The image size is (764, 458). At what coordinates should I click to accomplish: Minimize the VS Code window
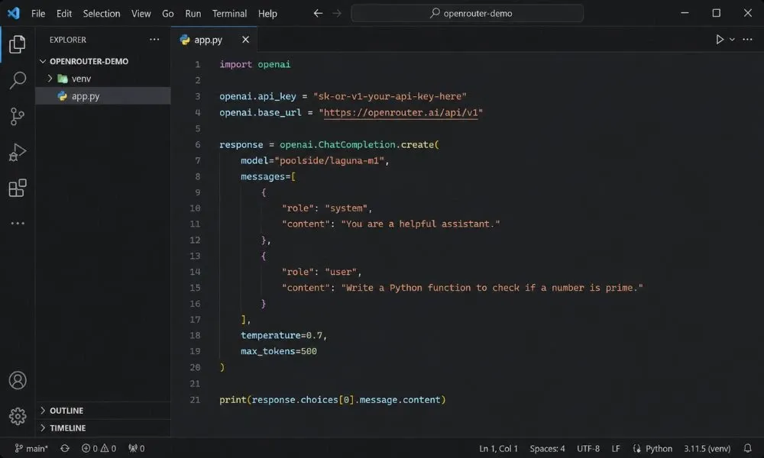(685, 13)
